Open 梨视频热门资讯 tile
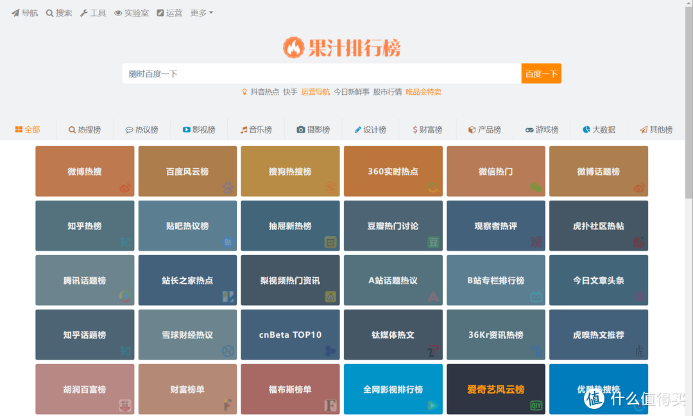 coord(291,280)
